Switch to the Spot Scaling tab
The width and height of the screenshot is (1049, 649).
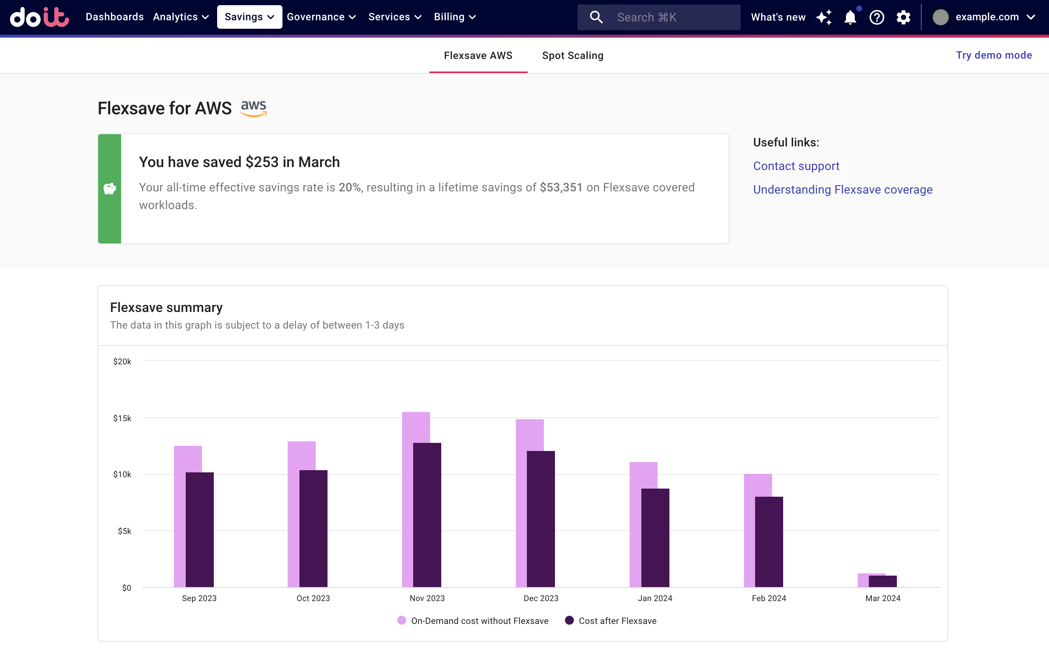point(572,55)
